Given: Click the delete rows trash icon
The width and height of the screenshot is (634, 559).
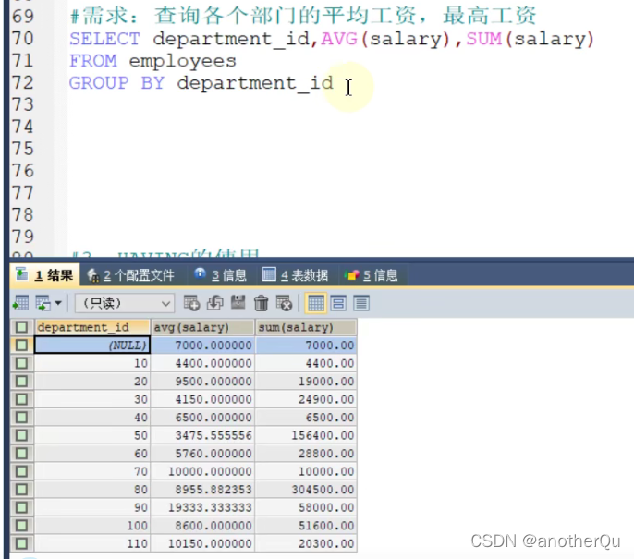Looking at the screenshot, I should [x=262, y=303].
